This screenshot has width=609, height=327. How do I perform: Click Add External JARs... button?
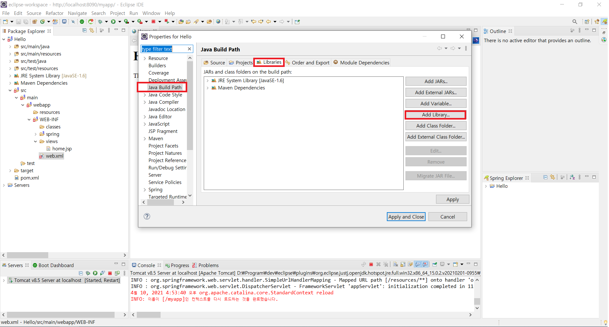pos(436,92)
